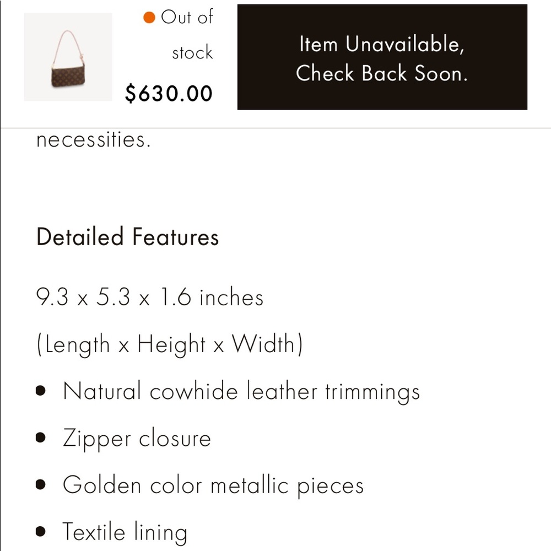551x551 pixels.
Task: Click the bullet before Natural cowhide leather
Action: (x=41, y=391)
